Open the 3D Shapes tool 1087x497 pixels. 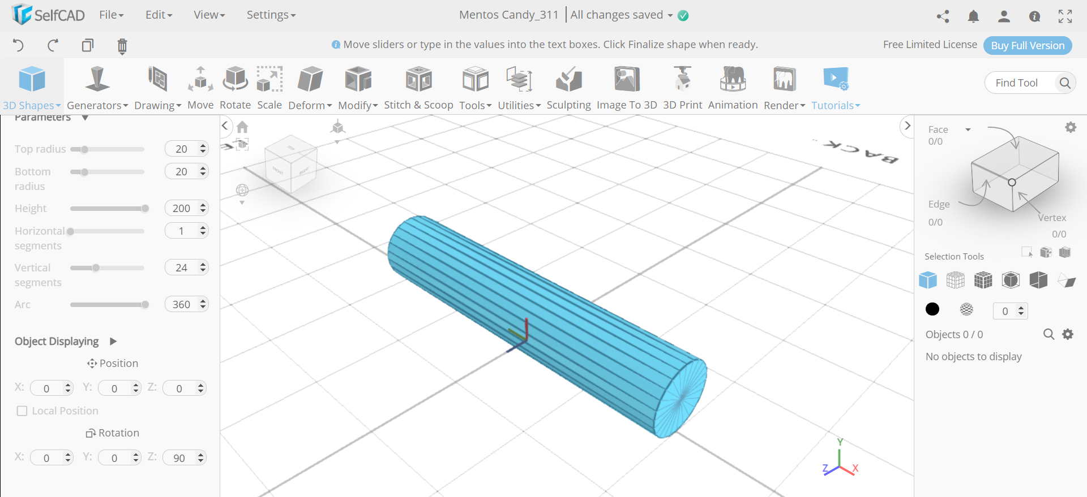[x=32, y=88]
